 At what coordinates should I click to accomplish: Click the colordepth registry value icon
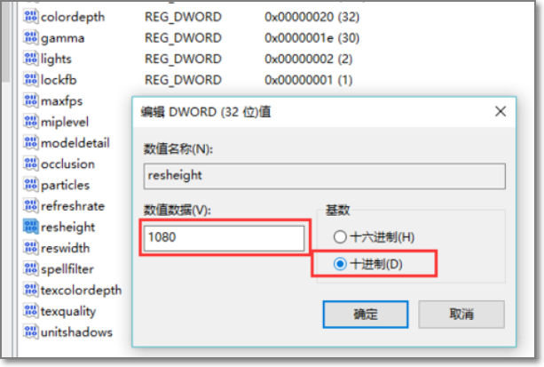click(31, 17)
